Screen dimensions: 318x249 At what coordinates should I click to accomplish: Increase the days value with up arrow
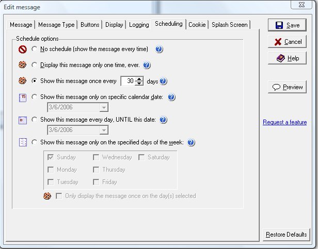(139, 79)
